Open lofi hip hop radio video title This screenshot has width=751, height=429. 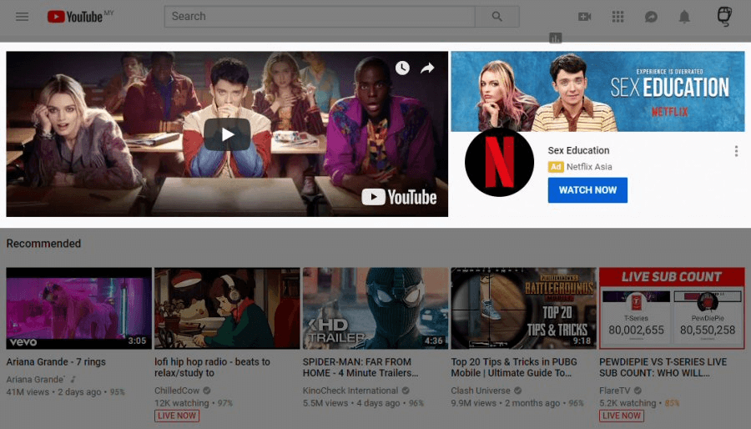pyautogui.click(x=212, y=367)
